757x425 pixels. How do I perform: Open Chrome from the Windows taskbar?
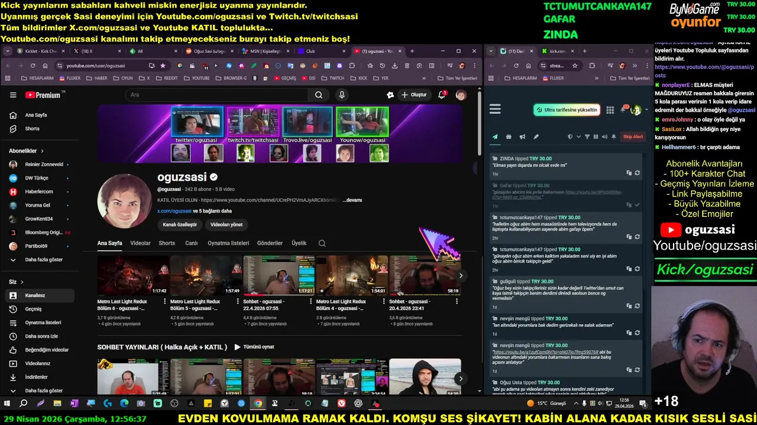pyautogui.click(x=258, y=404)
